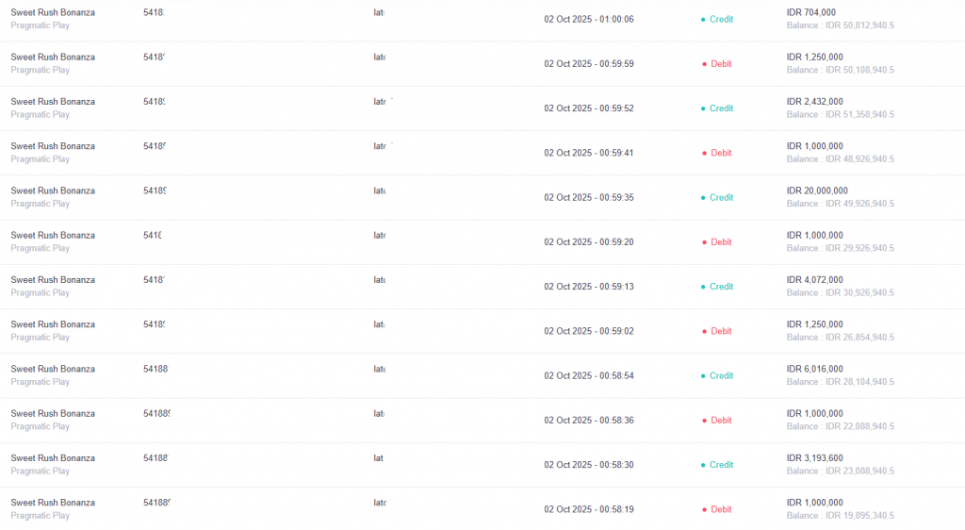Click the green dot beside Credit at 01:00:06
Viewport: 965px width, 530px height.
coord(703,19)
